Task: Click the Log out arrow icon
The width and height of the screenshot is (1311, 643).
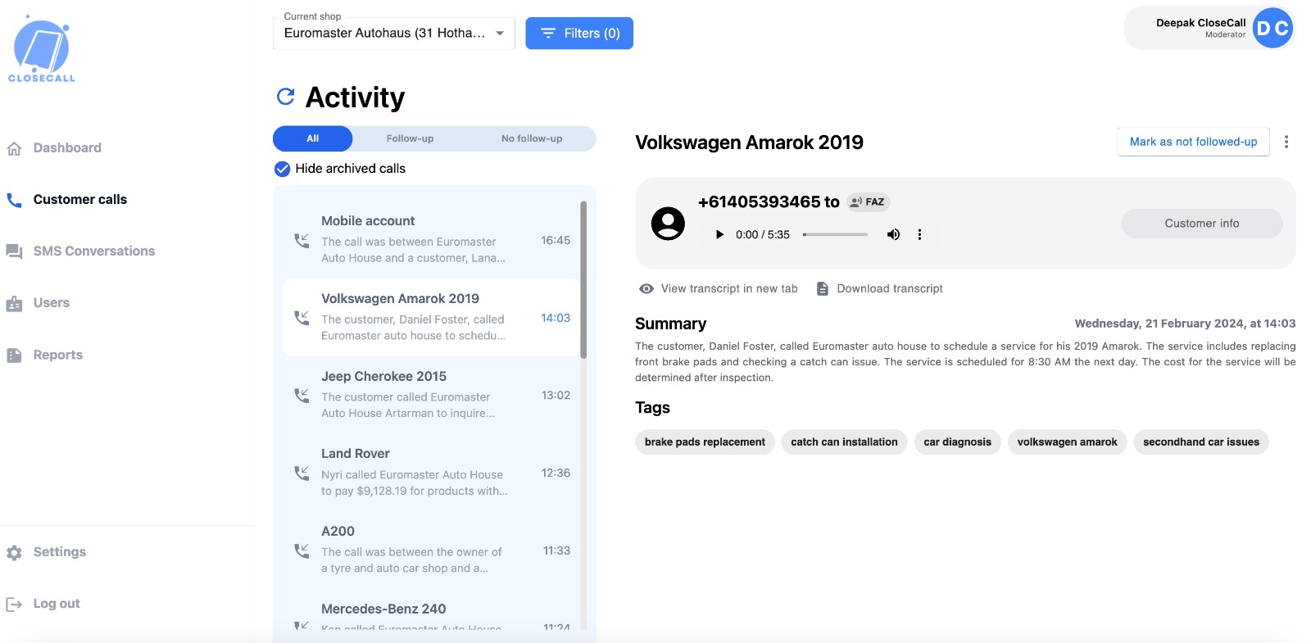Action: click(14, 605)
